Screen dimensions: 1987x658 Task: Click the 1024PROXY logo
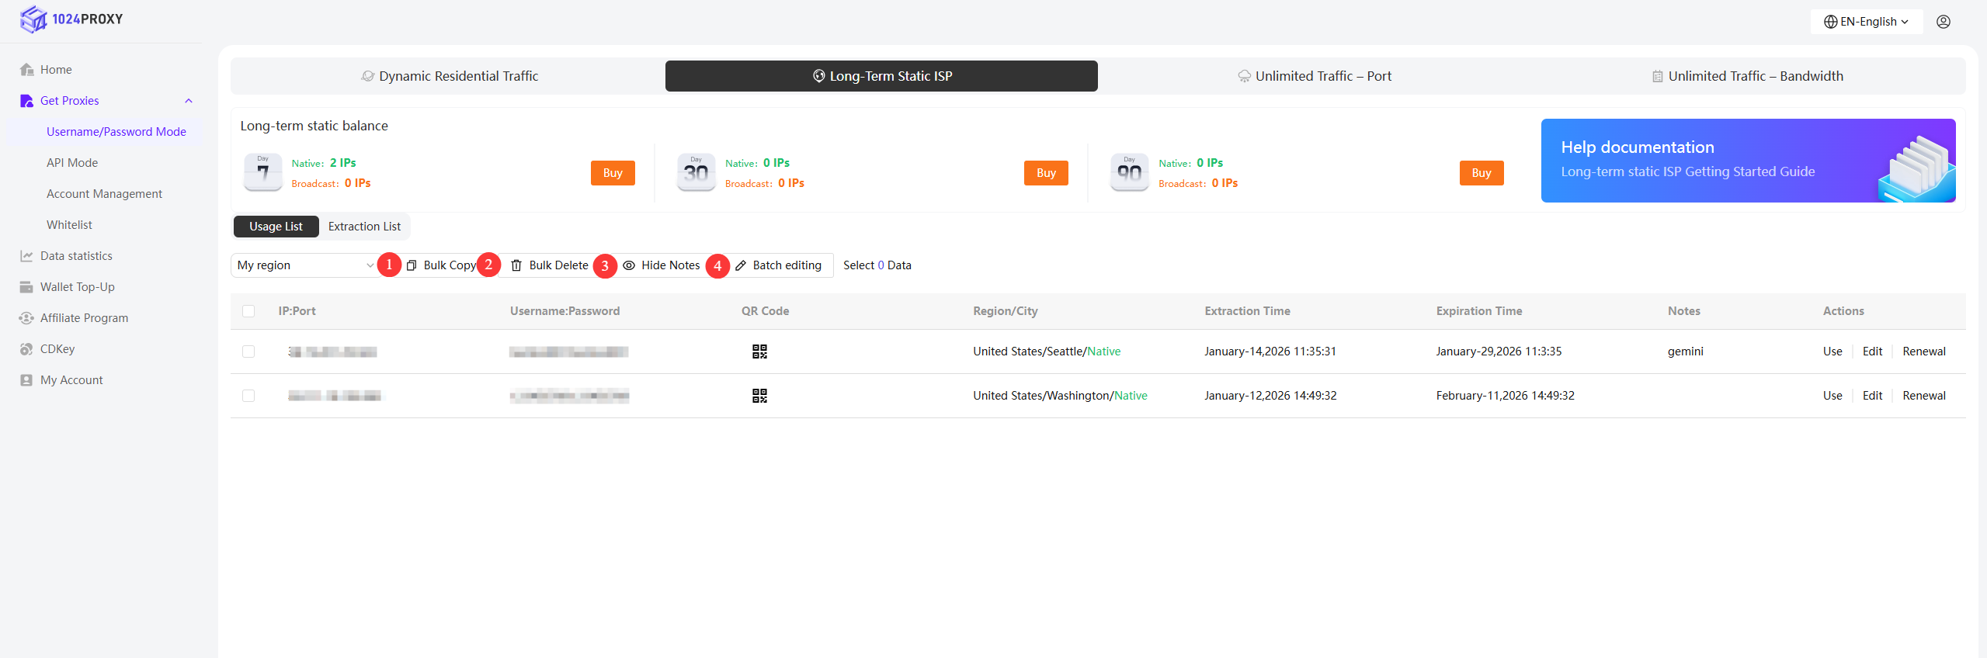point(71,19)
